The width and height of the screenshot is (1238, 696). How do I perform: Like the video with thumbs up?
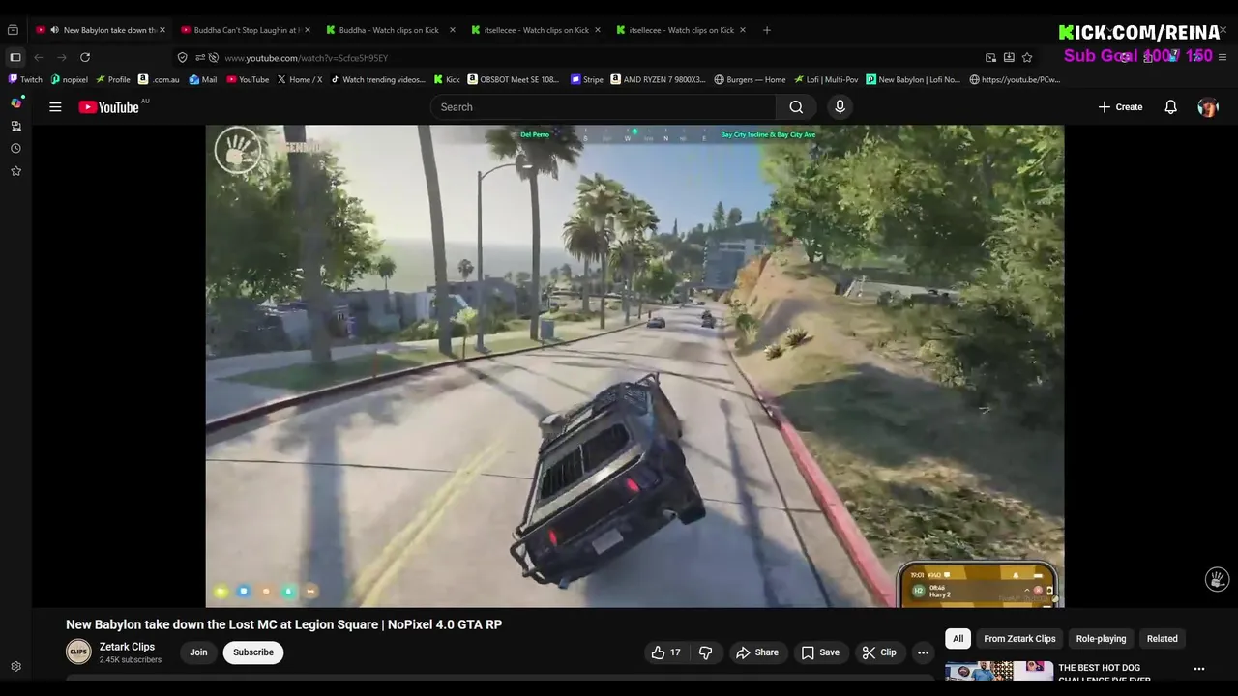pyautogui.click(x=666, y=652)
